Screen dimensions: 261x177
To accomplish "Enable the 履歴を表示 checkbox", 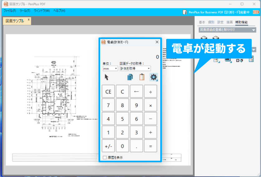I will tap(105, 157).
